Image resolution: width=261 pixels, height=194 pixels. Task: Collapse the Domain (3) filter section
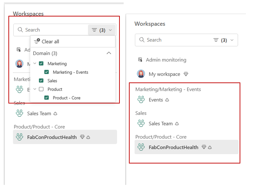[x=109, y=53]
